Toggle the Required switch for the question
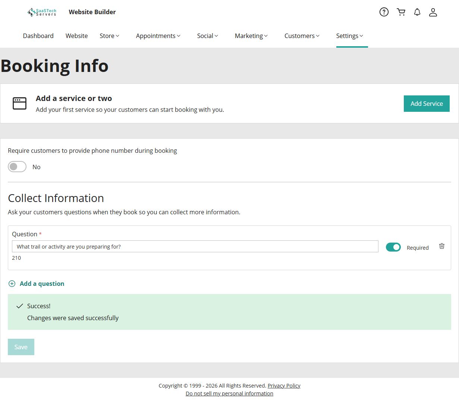This screenshot has height=401, width=459. [x=393, y=247]
